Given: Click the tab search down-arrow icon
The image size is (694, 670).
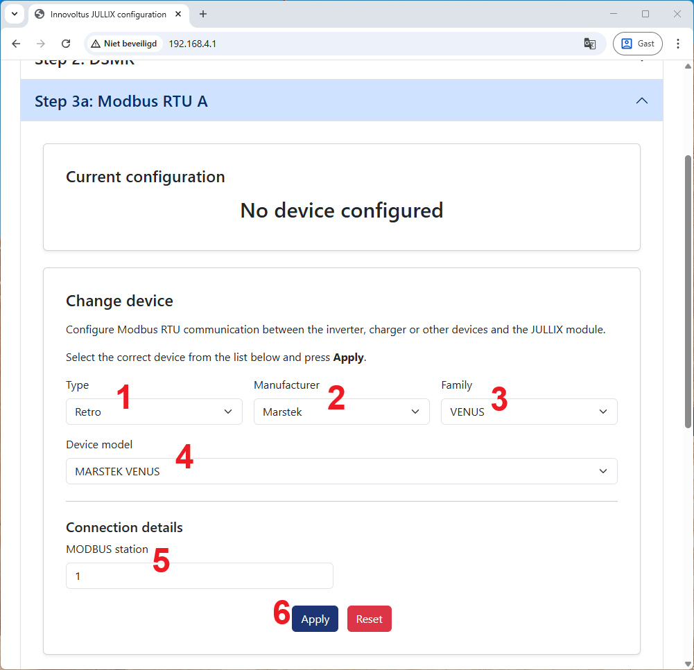Looking at the screenshot, I should tap(14, 14).
